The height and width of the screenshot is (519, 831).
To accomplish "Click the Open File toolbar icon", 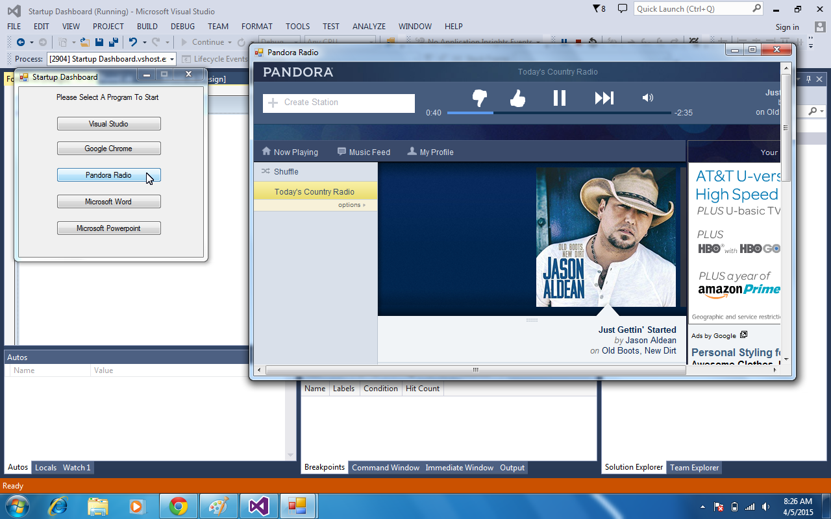I will click(x=85, y=42).
